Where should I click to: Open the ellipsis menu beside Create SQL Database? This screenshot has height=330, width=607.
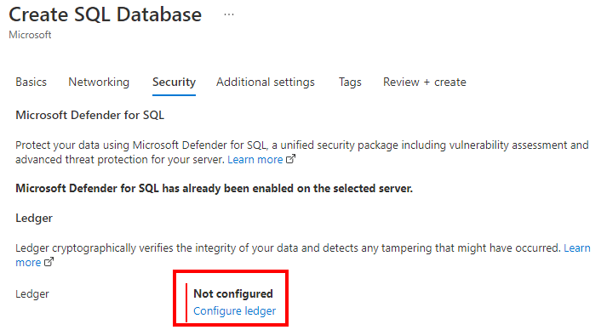pos(229,14)
